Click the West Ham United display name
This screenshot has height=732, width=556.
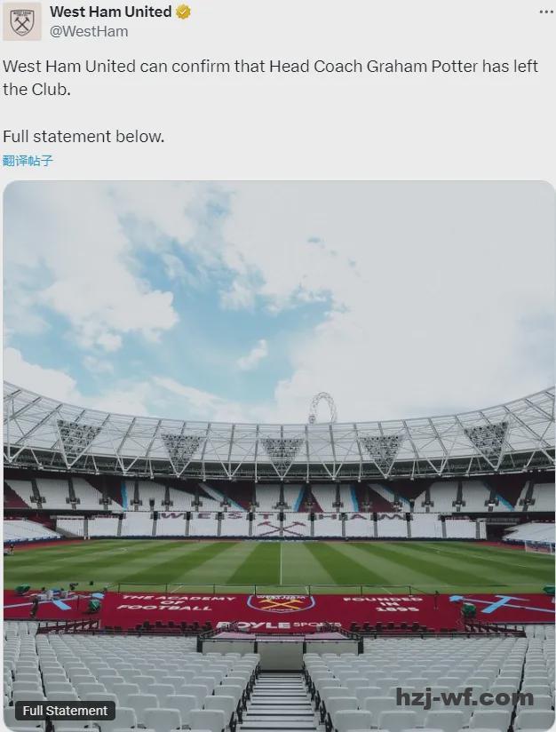pos(110,12)
